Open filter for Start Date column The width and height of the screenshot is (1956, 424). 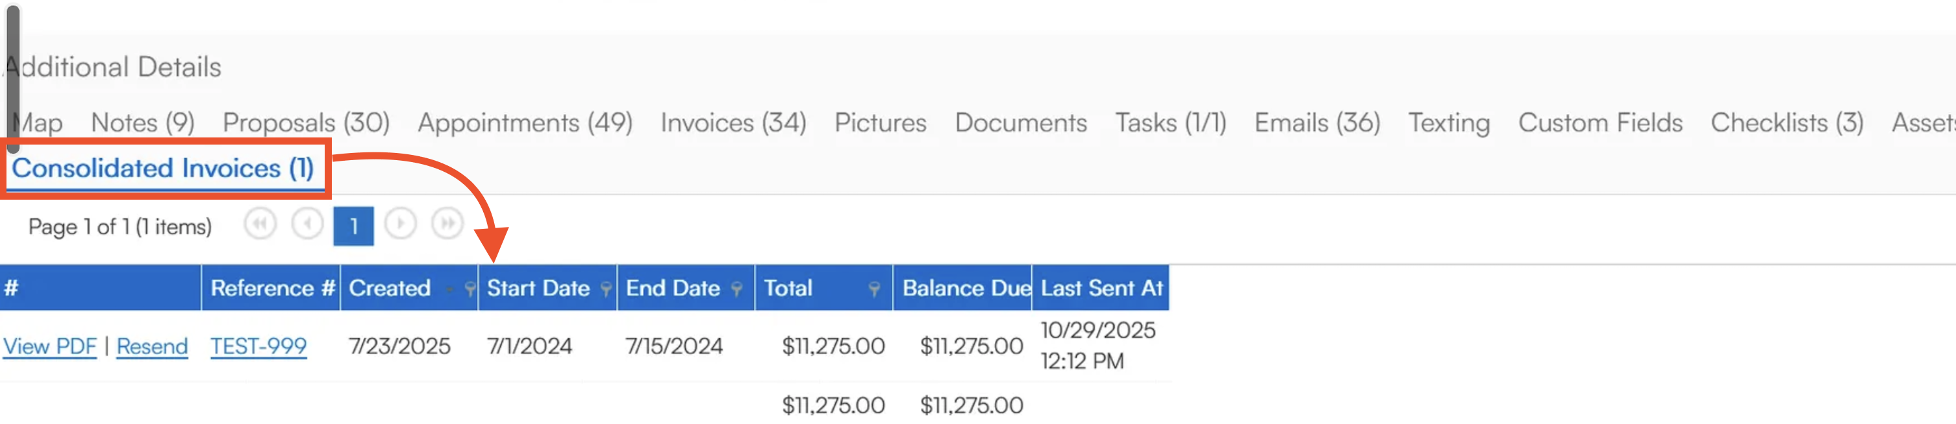pyautogui.click(x=606, y=289)
